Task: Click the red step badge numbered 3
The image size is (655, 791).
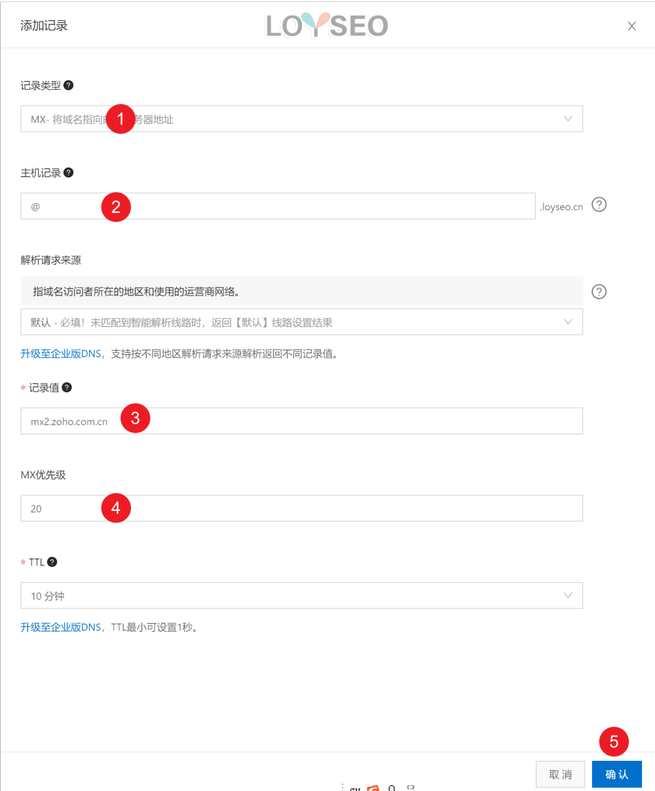Action: [135, 418]
